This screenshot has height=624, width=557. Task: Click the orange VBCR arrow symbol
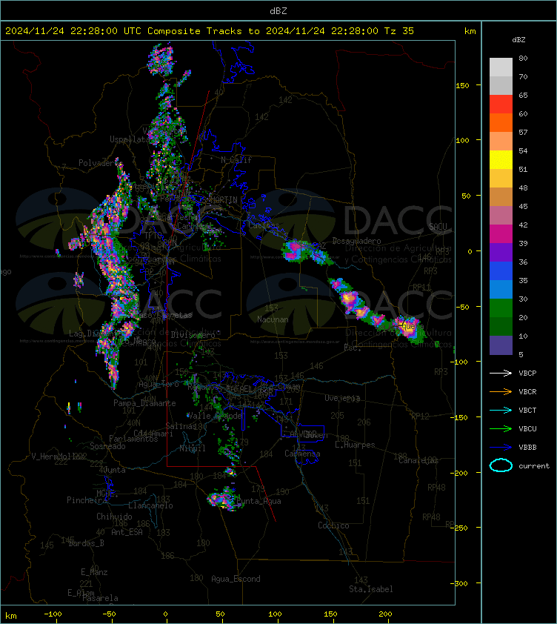[501, 391]
